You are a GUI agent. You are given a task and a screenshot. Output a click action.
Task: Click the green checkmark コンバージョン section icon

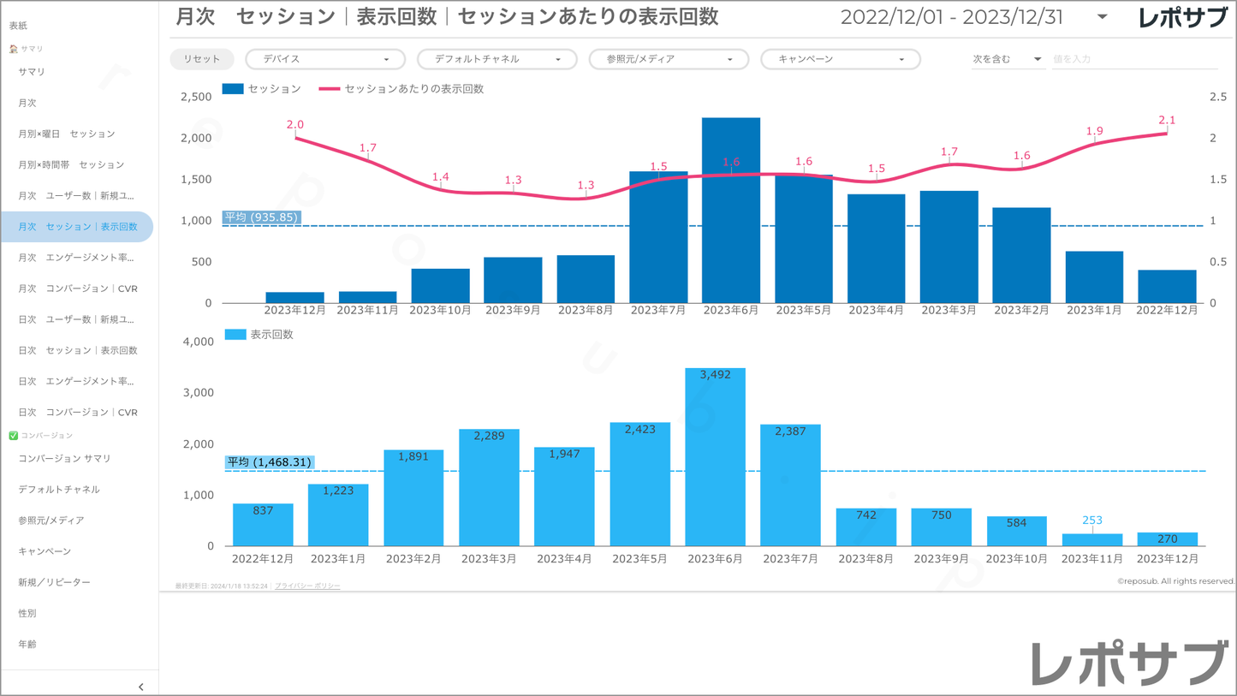click(13, 436)
